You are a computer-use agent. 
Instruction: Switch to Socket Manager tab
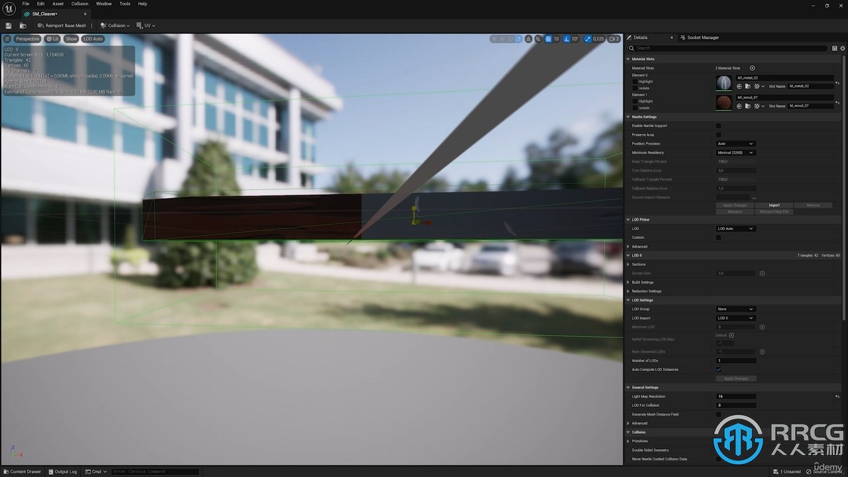point(699,38)
